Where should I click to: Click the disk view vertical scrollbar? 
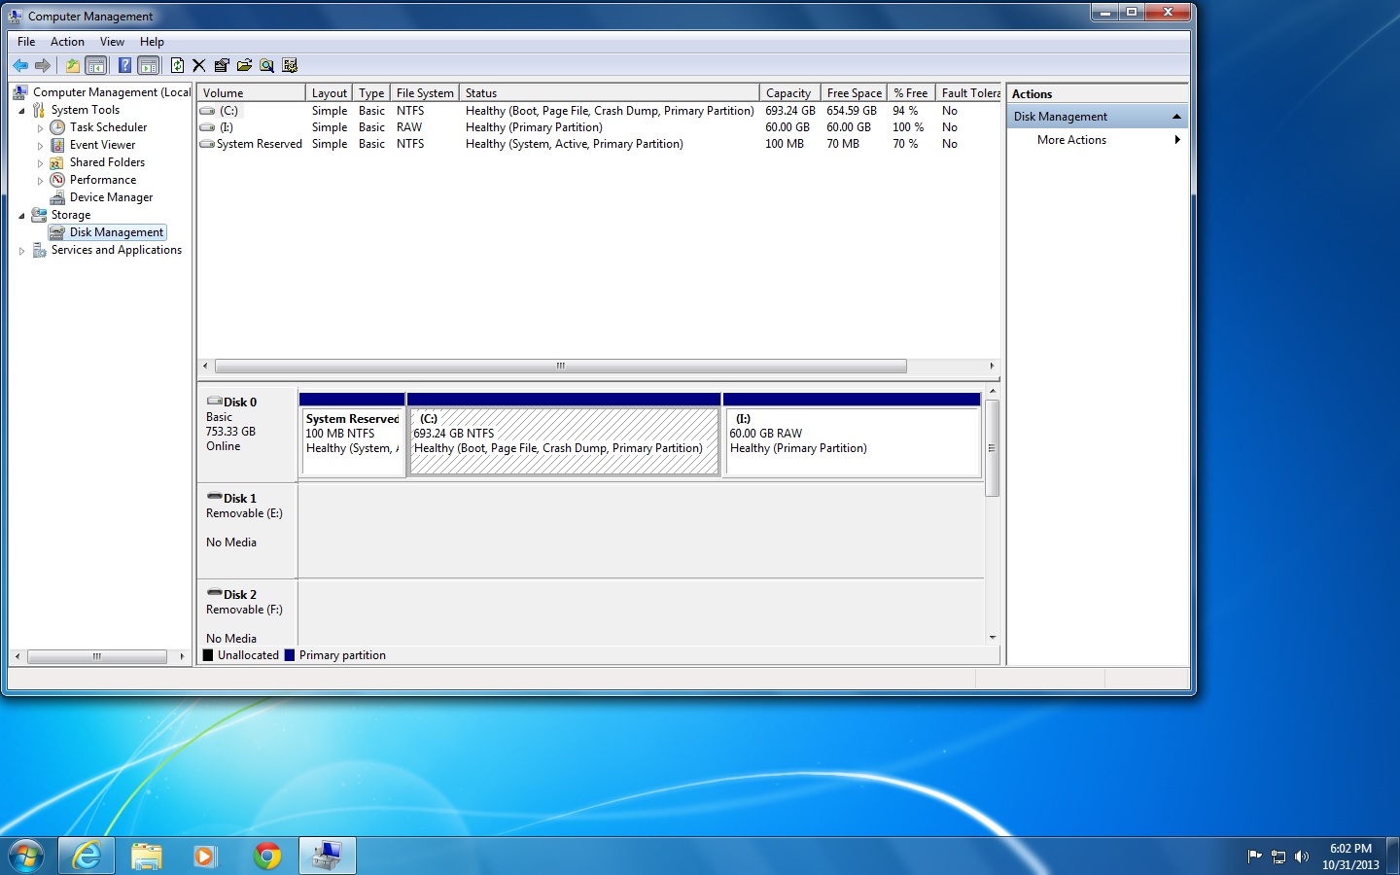tap(992, 448)
